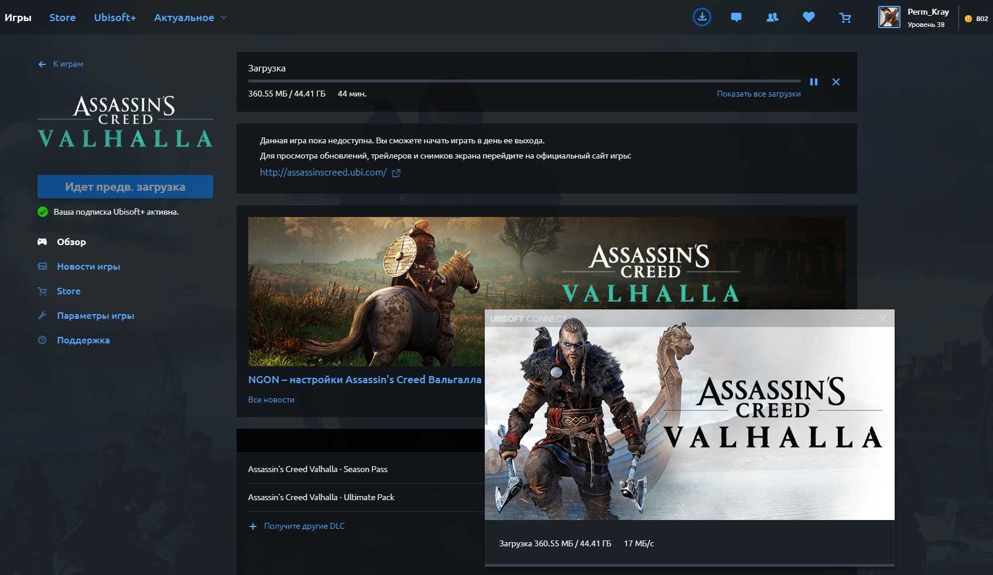Open the downloads icon in top bar
The image size is (993, 575).
(702, 17)
